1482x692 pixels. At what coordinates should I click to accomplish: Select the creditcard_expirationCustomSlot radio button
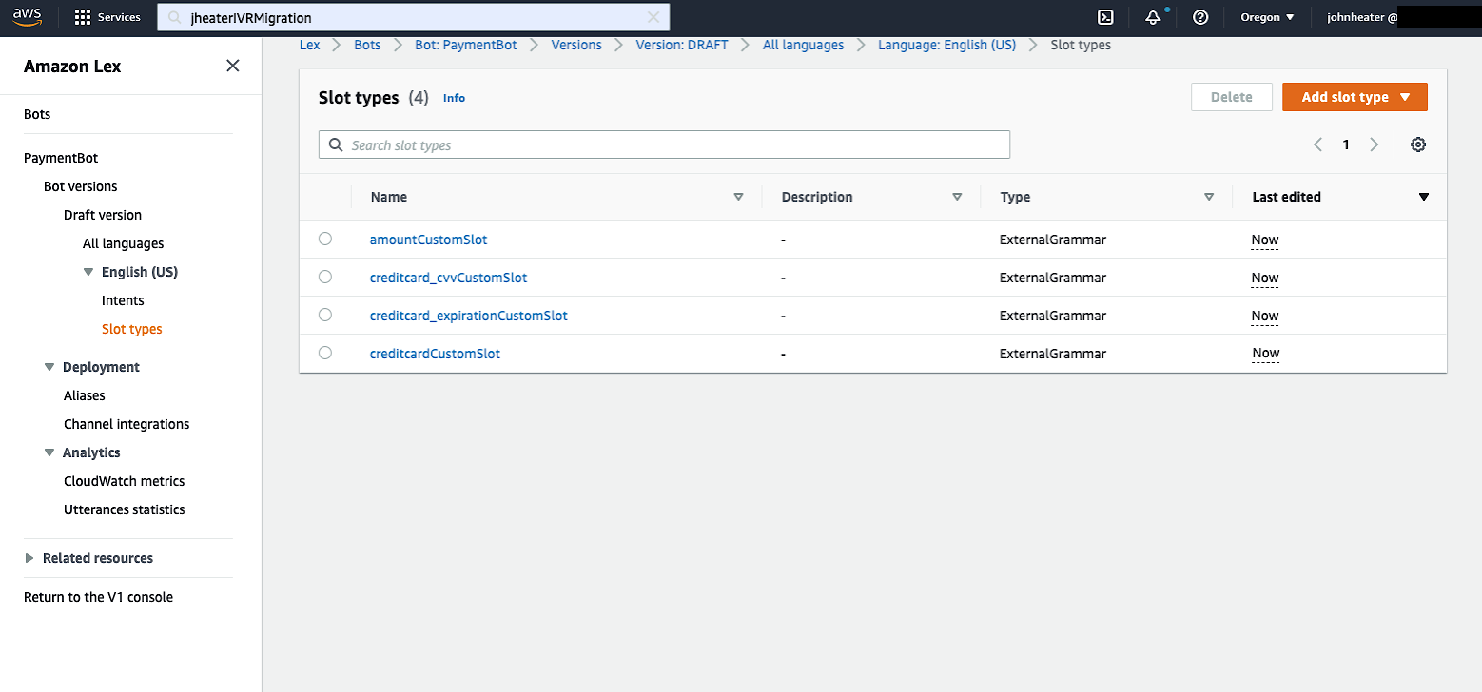point(325,315)
